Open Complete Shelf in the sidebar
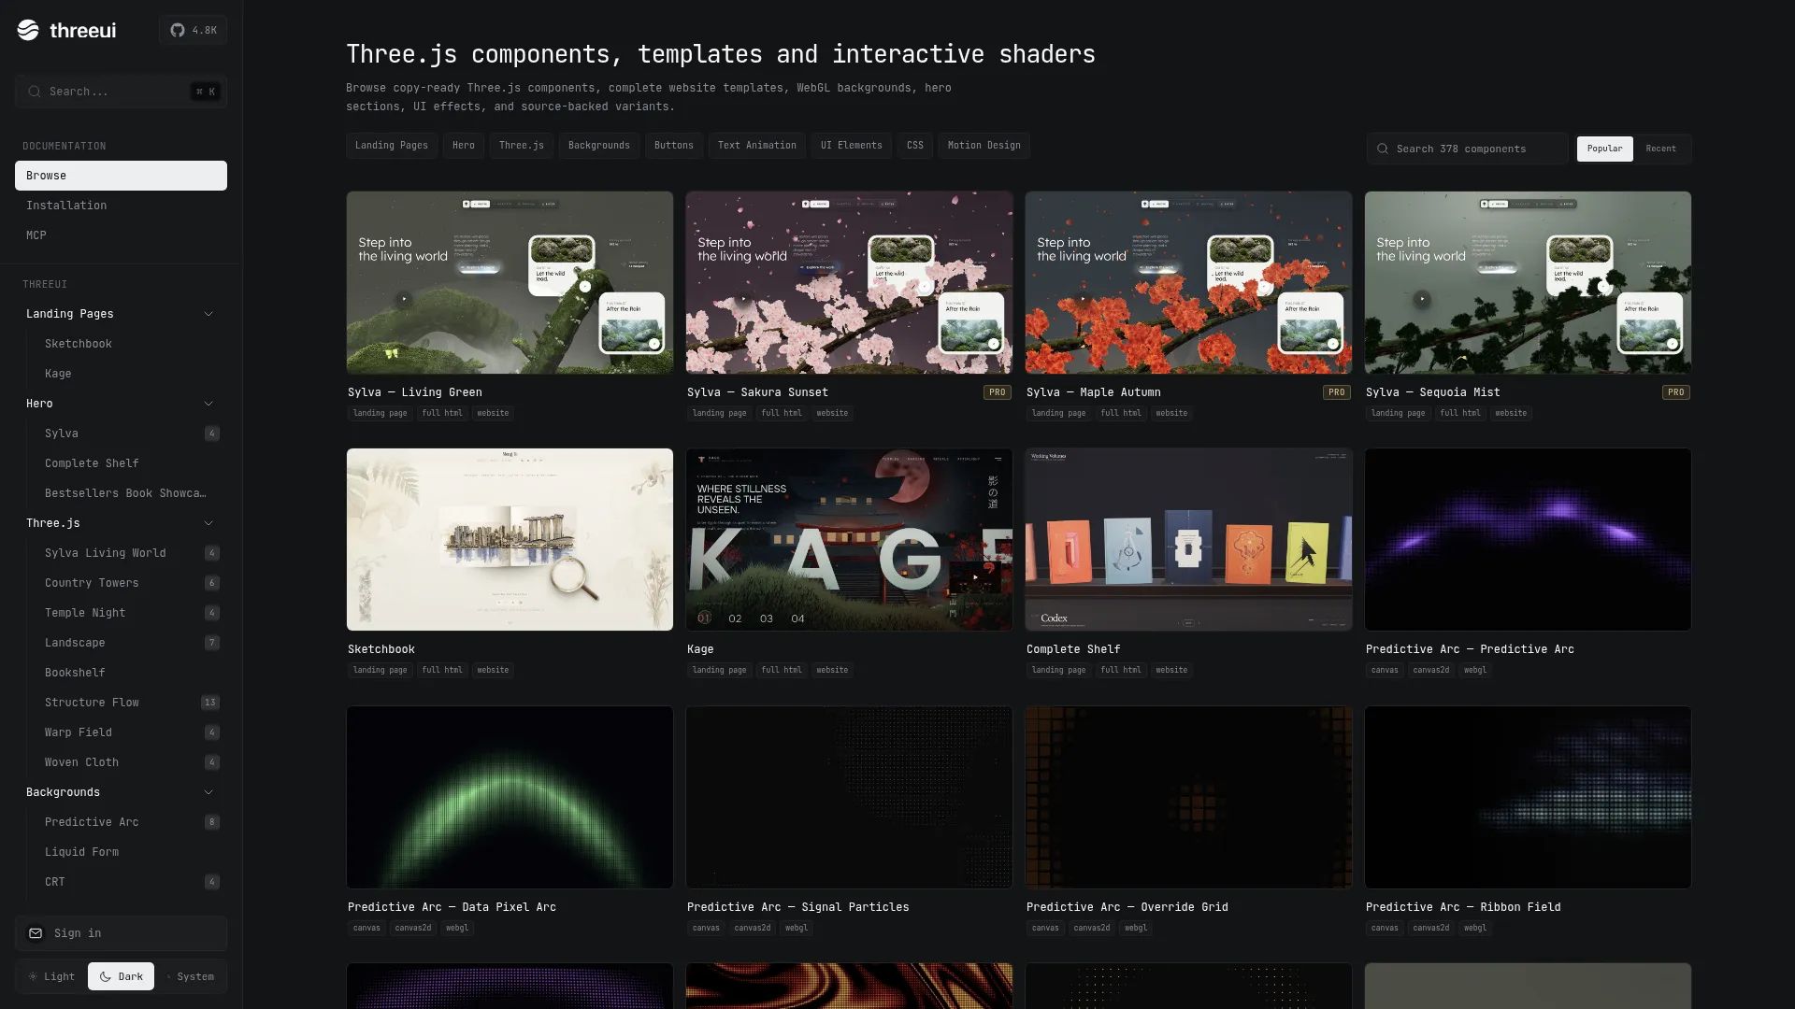The height and width of the screenshot is (1009, 1795). pyautogui.click(x=92, y=463)
